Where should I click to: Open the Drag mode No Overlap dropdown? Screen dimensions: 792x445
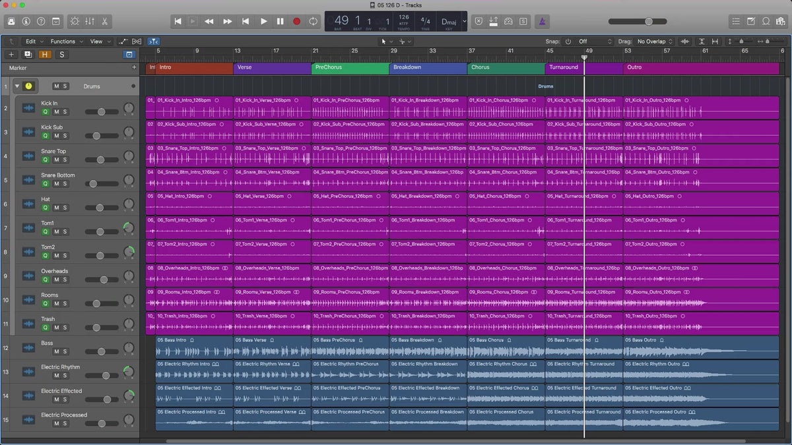point(654,42)
